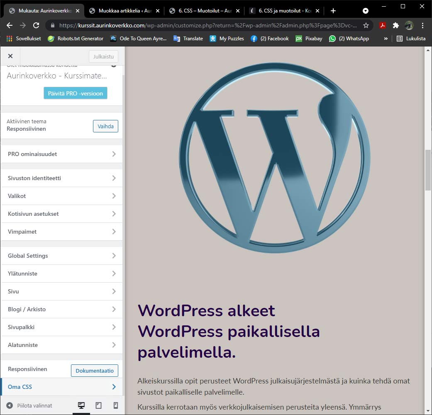Open the Dokumentaatio link button
This screenshot has height=415, width=432.
click(95, 371)
